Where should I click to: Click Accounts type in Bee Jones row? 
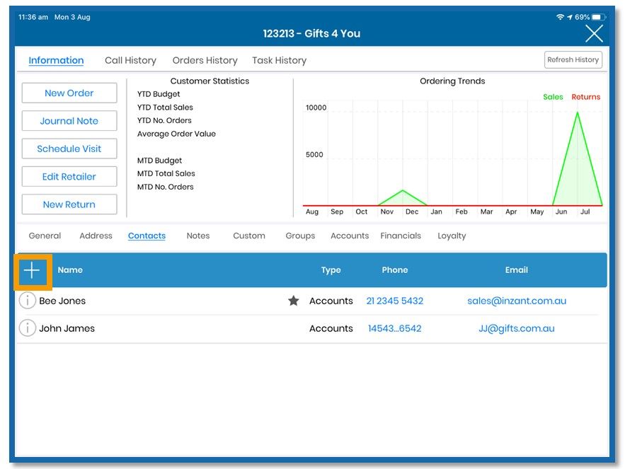click(x=331, y=301)
